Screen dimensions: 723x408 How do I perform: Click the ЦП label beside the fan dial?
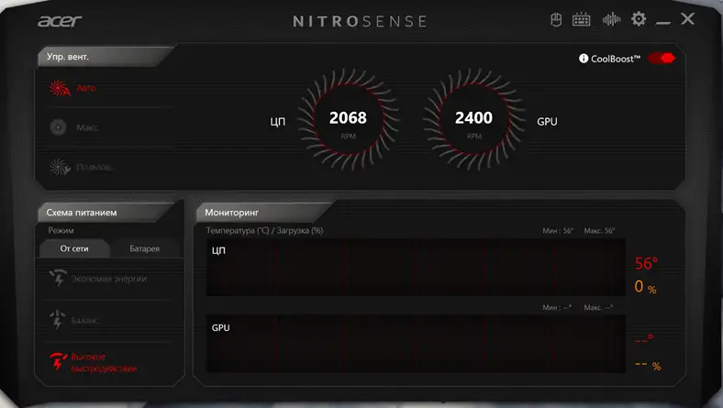pos(278,122)
